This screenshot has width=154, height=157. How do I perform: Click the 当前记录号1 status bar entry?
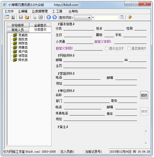pos(93,152)
